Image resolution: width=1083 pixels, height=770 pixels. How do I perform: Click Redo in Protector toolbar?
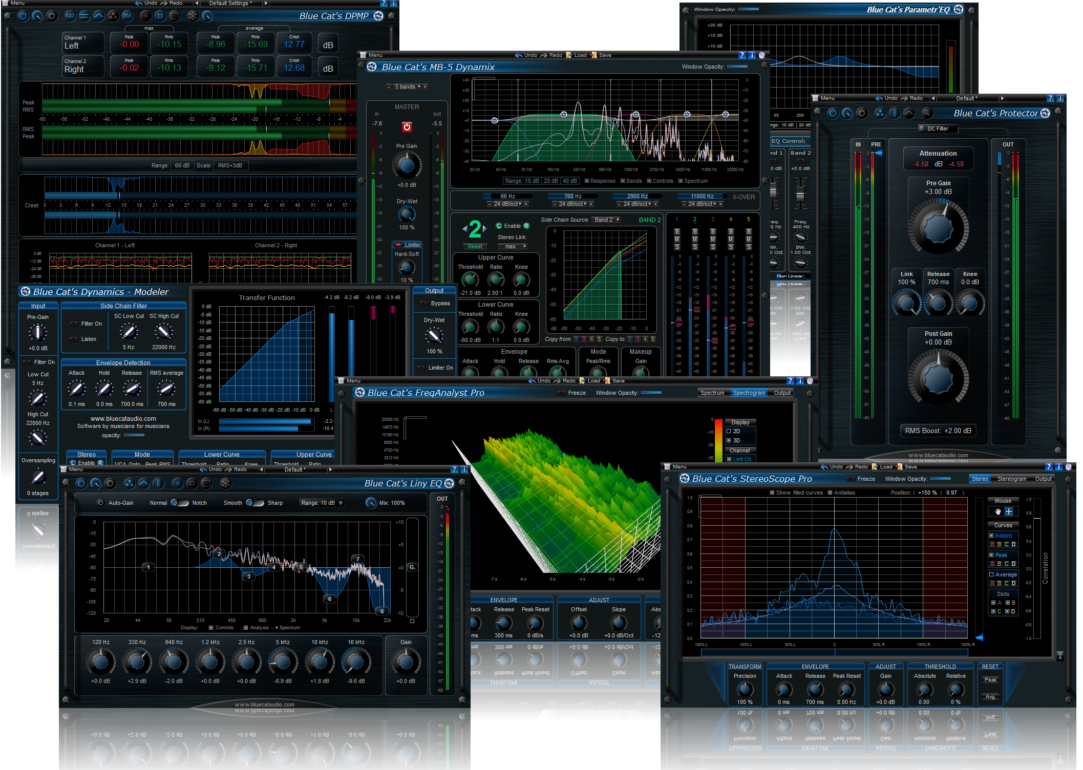(912, 98)
